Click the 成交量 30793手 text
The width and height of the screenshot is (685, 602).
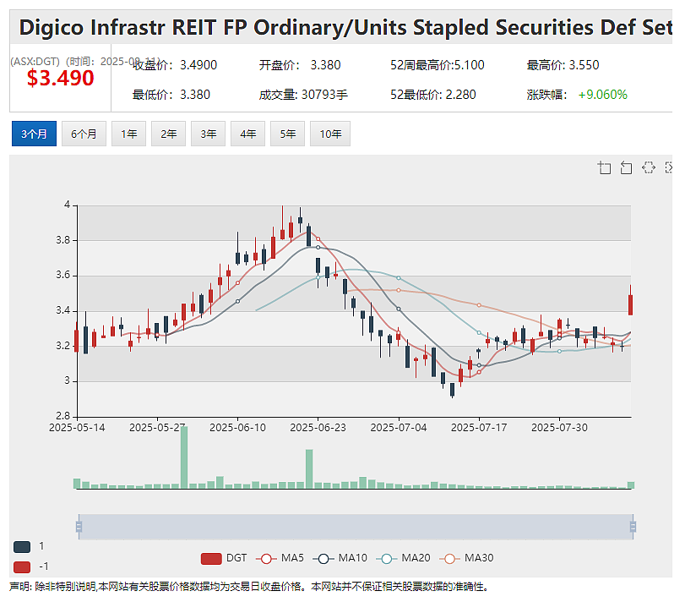(303, 95)
